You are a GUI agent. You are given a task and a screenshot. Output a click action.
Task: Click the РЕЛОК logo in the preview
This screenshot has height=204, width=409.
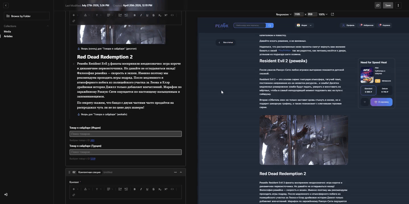click(x=222, y=25)
